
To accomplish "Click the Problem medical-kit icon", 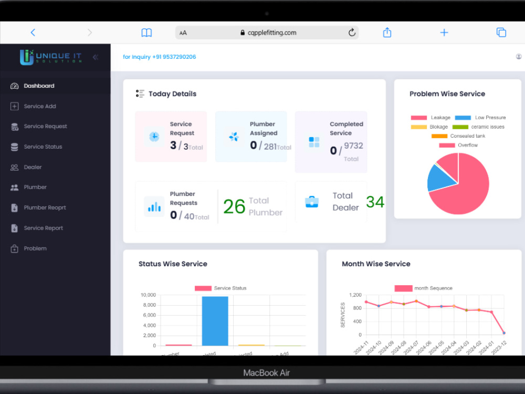I will 14,248.
